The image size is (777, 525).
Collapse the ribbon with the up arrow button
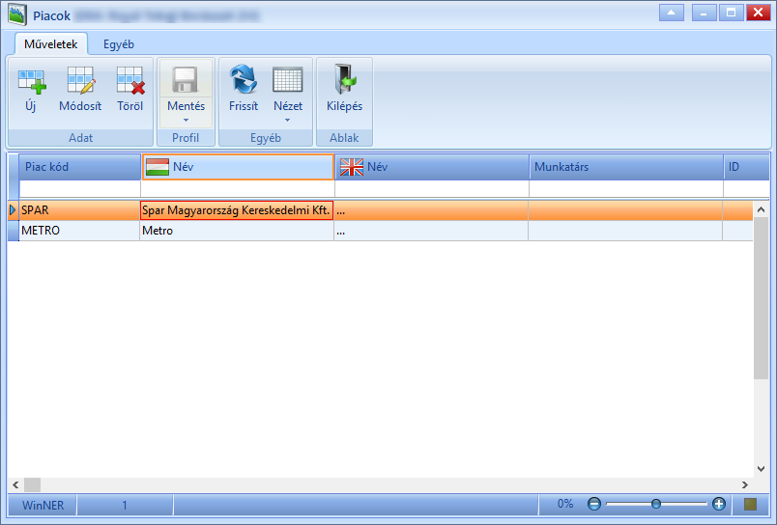tap(672, 13)
